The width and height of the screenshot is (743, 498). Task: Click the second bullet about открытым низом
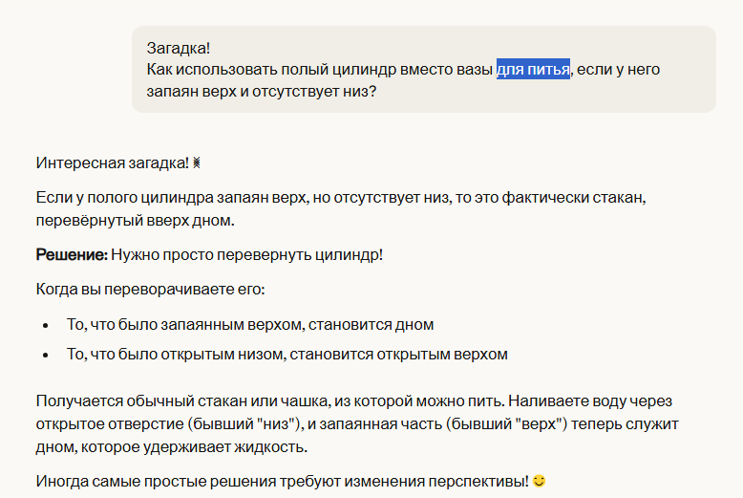[287, 355]
